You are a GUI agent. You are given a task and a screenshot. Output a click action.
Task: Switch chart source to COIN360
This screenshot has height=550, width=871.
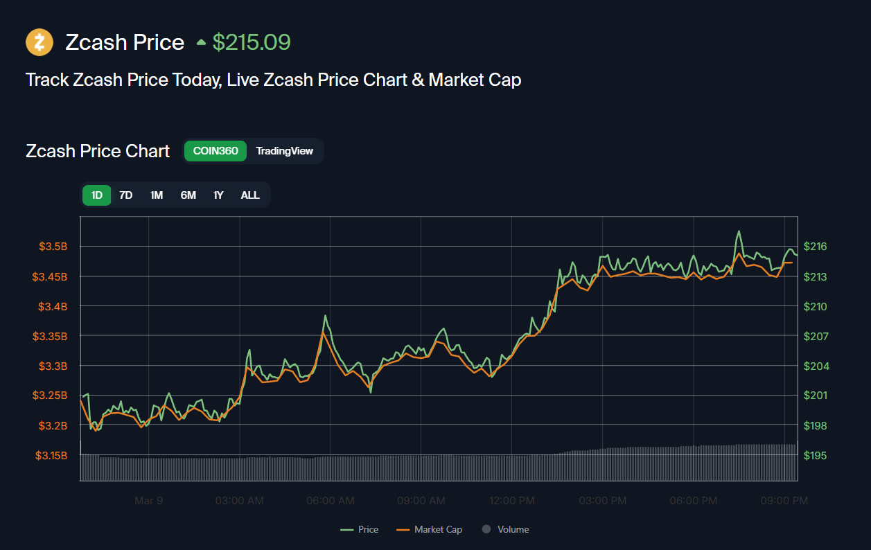[x=215, y=151]
